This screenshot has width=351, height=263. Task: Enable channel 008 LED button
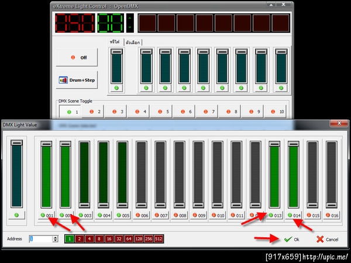point(180,215)
